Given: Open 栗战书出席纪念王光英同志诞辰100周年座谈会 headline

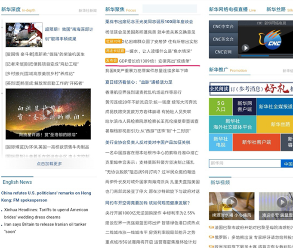Looking at the screenshot, I should click(x=149, y=21).
